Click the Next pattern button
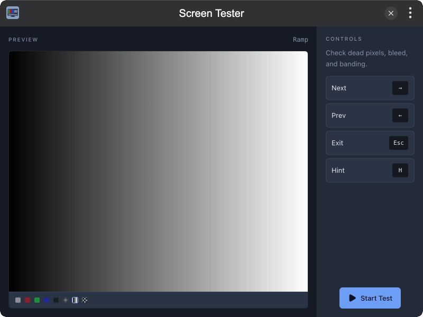 click(x=370, y=88)
